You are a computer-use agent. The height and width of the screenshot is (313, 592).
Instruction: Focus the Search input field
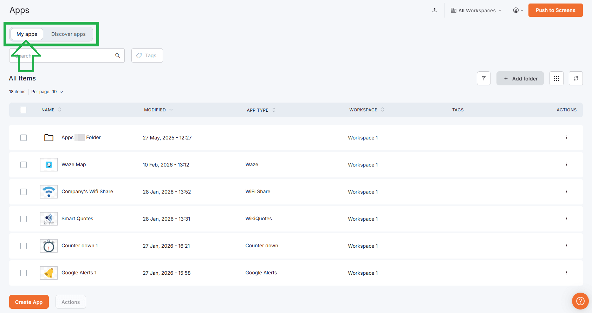pyautogui.click(x=67, y=56)
